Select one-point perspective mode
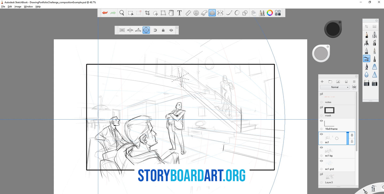This screenshot has height=194, width=384. pos(122,30)
